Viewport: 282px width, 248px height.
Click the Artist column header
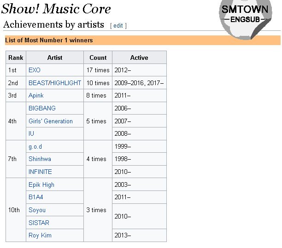coord(55,58)
